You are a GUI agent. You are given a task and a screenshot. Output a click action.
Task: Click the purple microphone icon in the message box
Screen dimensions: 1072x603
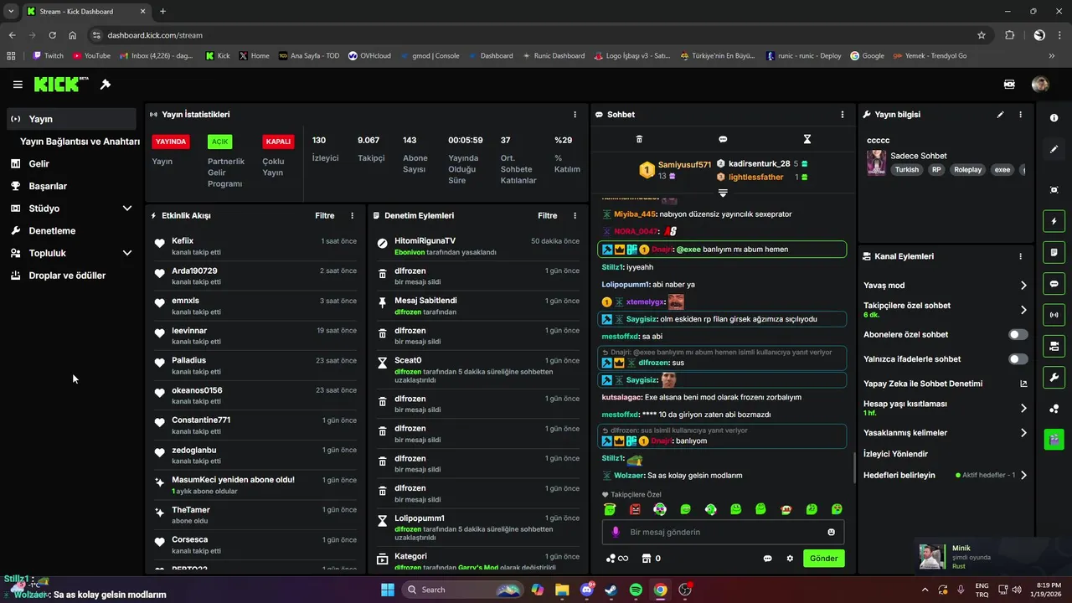(x=616, y=532)
